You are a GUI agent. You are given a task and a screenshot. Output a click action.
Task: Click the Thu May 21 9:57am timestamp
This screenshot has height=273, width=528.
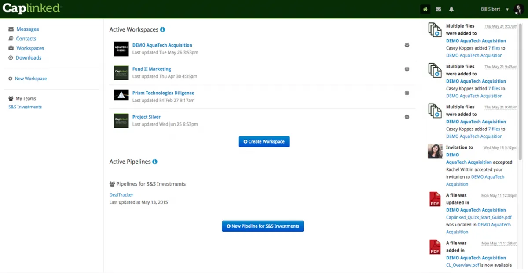click(501, 27)
